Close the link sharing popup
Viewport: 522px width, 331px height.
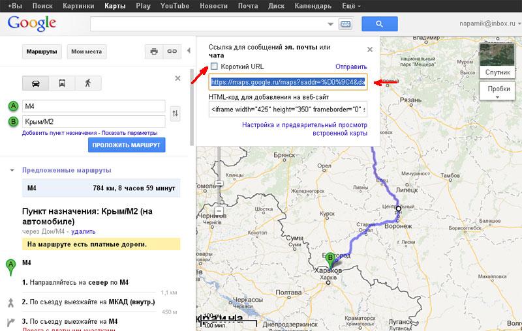pos(369,49)
